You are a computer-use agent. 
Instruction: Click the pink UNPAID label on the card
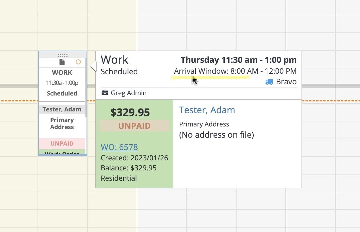[62, 144]
